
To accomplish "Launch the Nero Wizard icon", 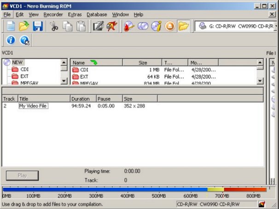I will point(112,26).
